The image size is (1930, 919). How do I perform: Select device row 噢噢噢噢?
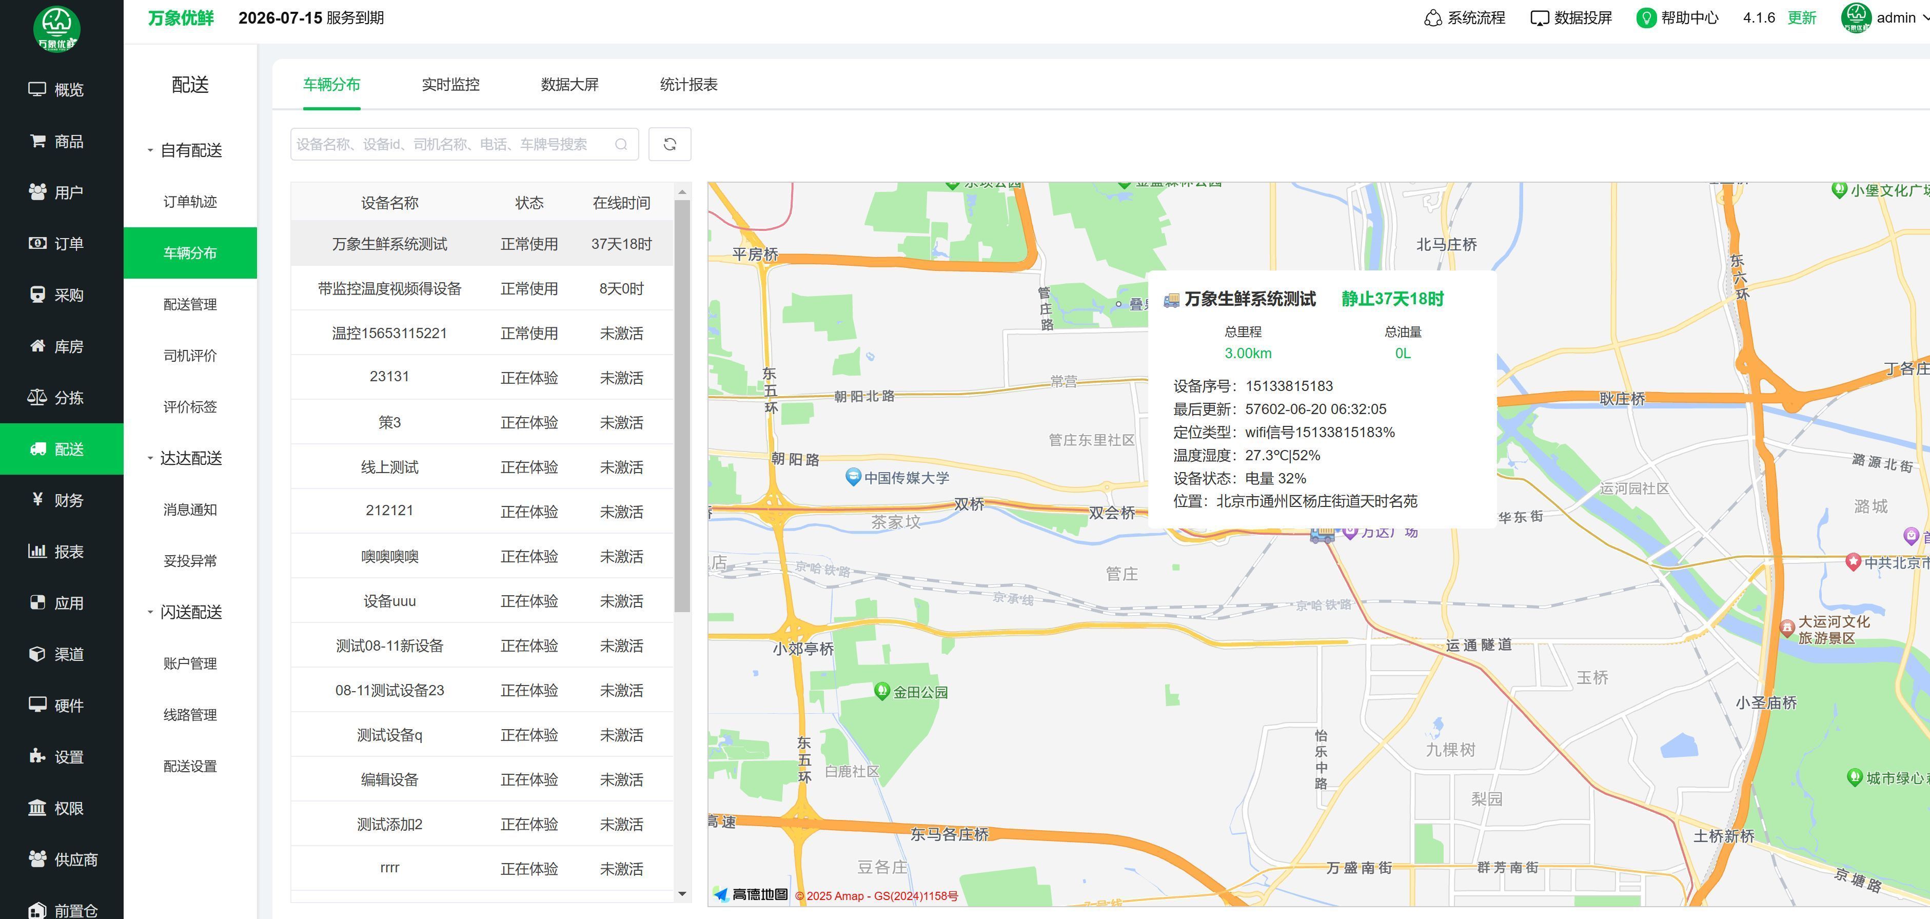point(482,556)
